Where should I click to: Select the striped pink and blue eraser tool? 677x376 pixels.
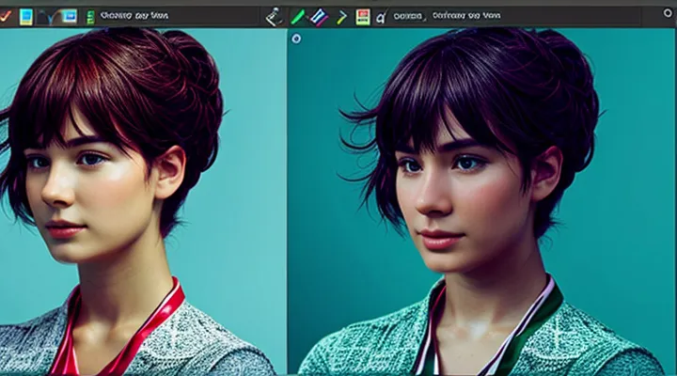[x=319, y=16]
